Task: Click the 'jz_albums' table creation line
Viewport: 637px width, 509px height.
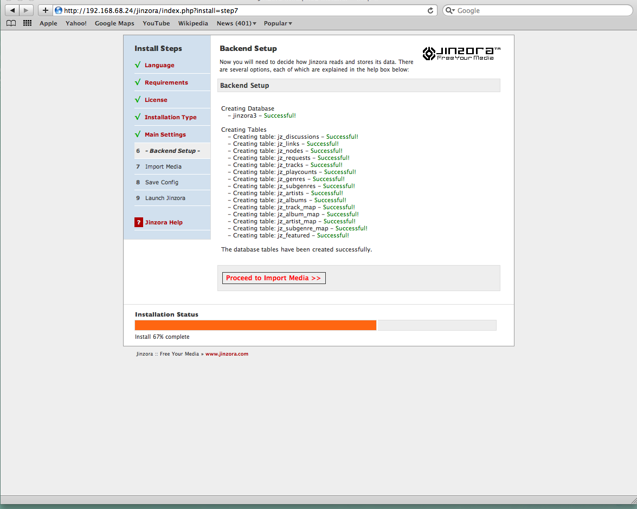Action: (287, 200)
